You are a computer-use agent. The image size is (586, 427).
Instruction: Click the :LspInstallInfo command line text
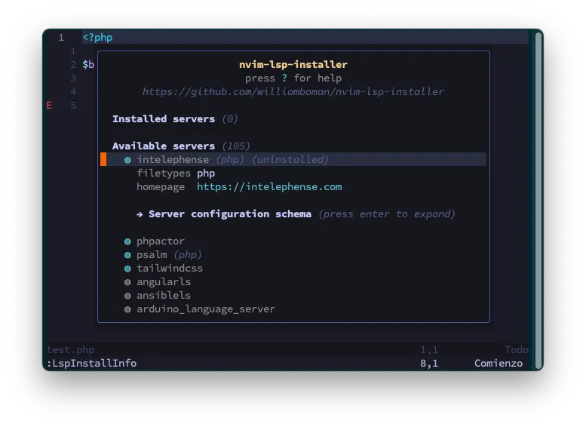click(91, 363)
